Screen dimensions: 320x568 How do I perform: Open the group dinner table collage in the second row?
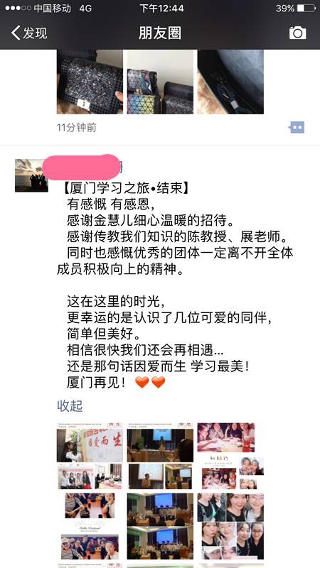(90, 526)
